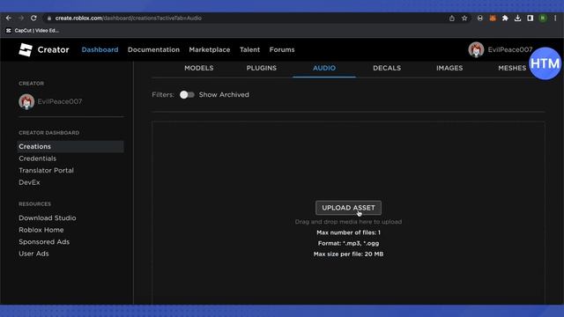Select EvilPeace007 creator name in sidebar
This screenshot has height=317, width=564.
[60, 101]
